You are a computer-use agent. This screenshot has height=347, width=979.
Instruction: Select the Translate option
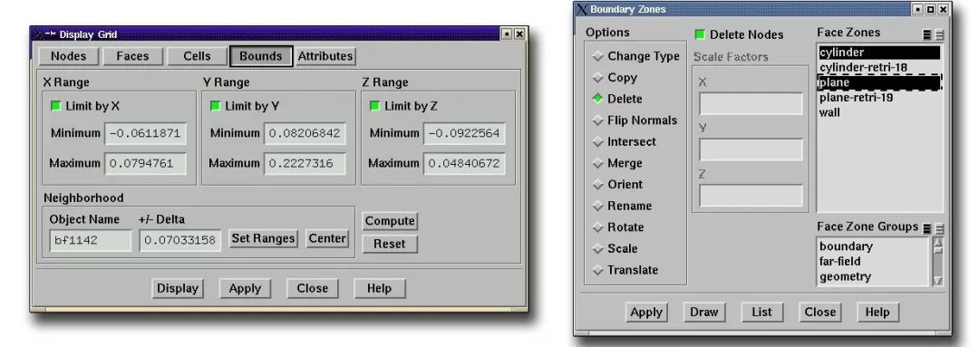tap(625, 270)
